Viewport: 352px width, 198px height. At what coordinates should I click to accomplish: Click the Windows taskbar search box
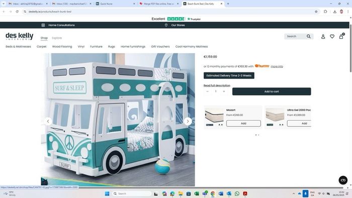tap(132, 193)
